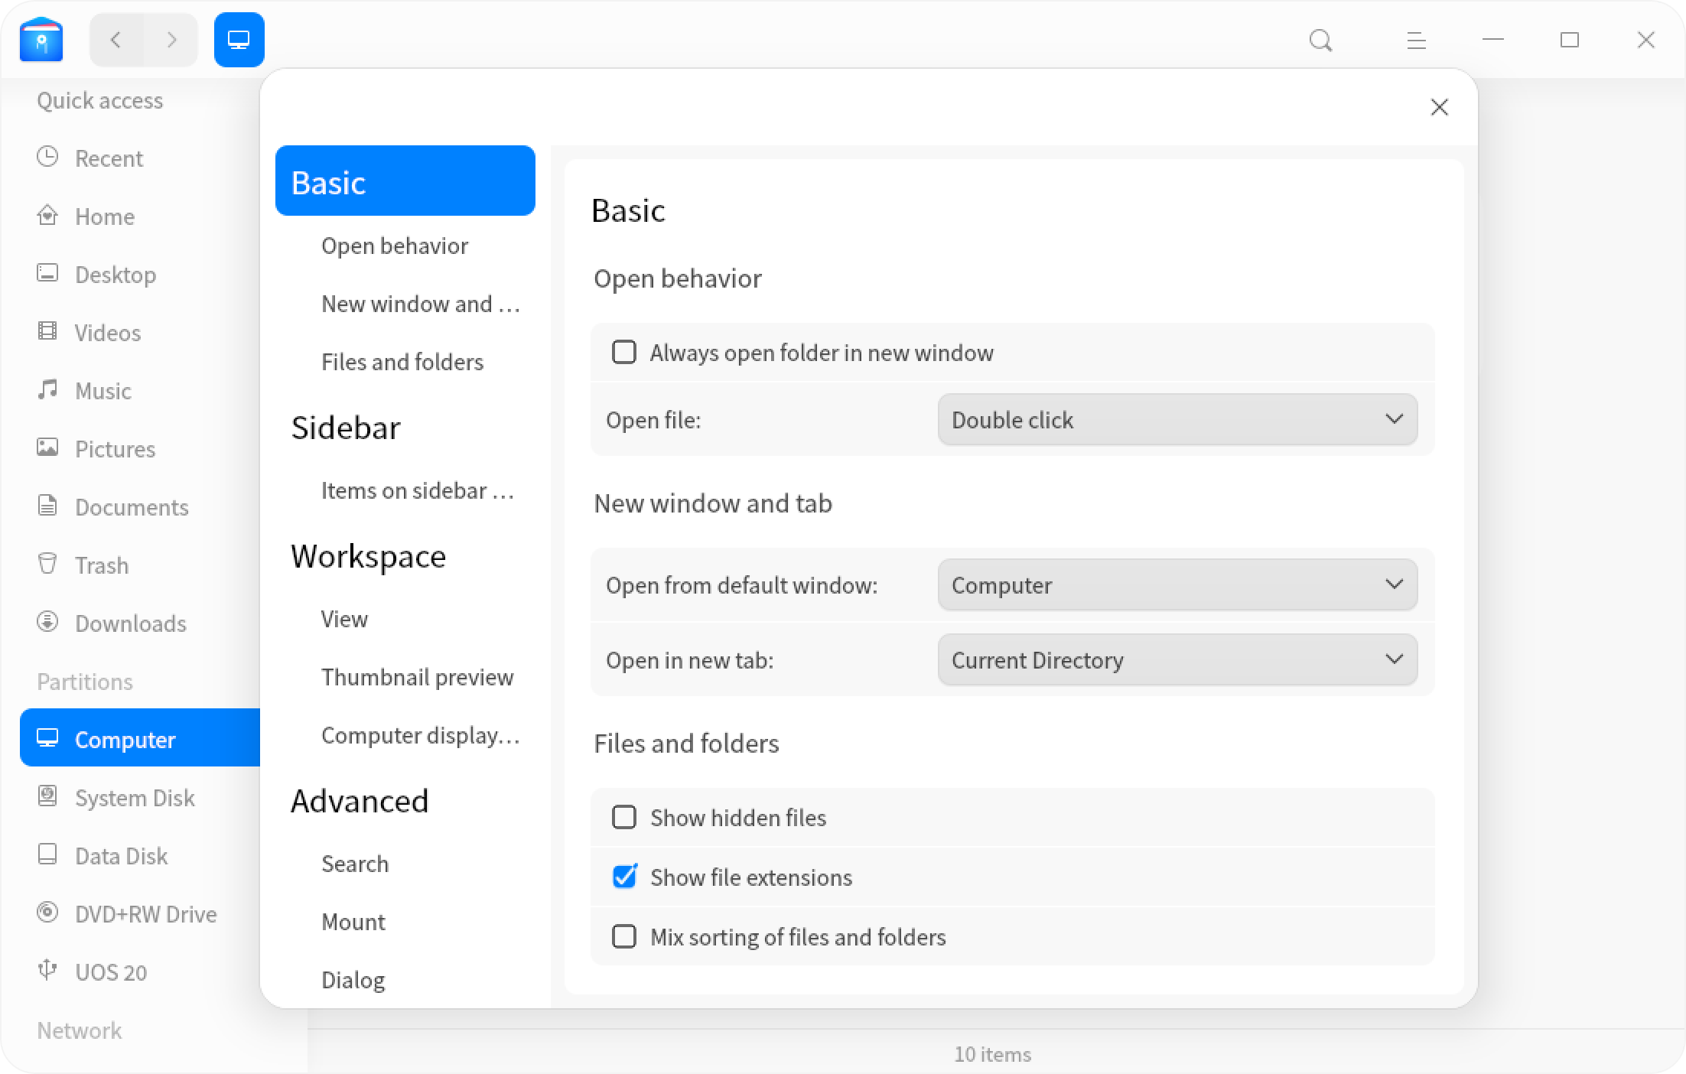1686x1074 pixels.
Task: Open the Current Directory dropdown for new tabs
Action: pyautogui.click(x=1177, y=659)
